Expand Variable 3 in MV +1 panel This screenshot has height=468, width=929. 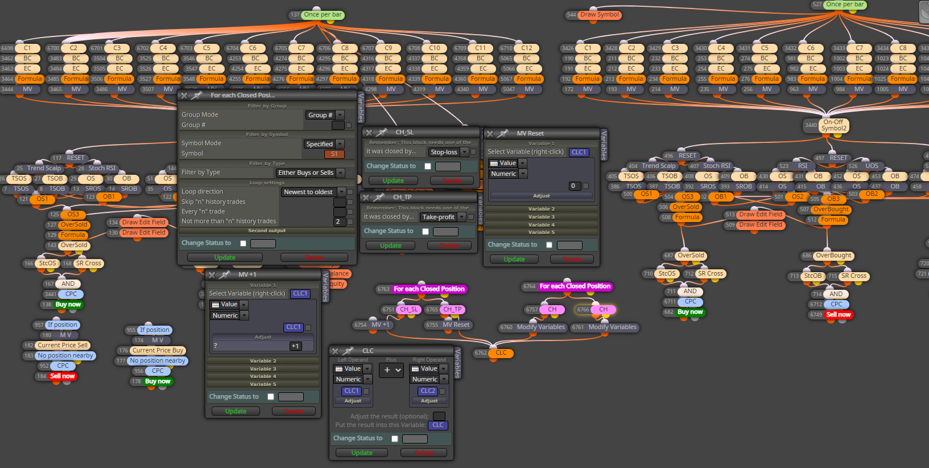tap(263, 369)
